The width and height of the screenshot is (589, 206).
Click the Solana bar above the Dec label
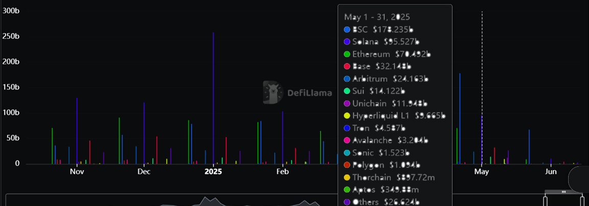144,133
